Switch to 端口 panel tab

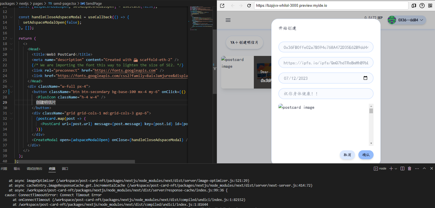point(65,169)
